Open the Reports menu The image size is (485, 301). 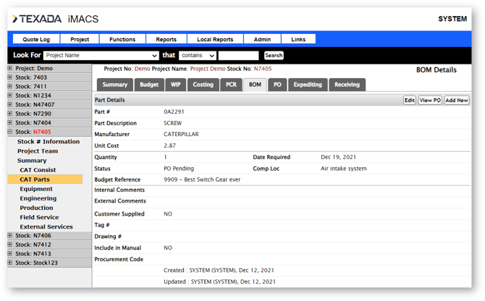pos(166,40)
